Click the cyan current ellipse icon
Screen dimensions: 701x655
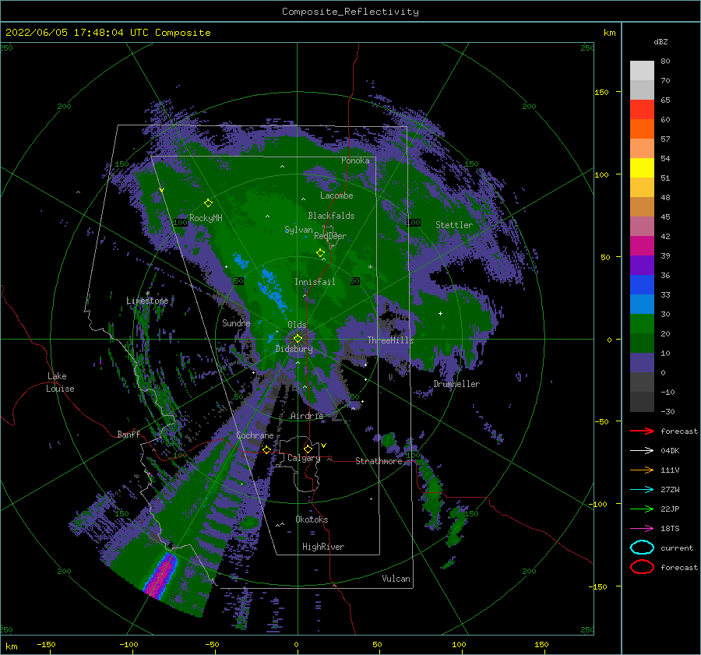(x=642, y=548)
